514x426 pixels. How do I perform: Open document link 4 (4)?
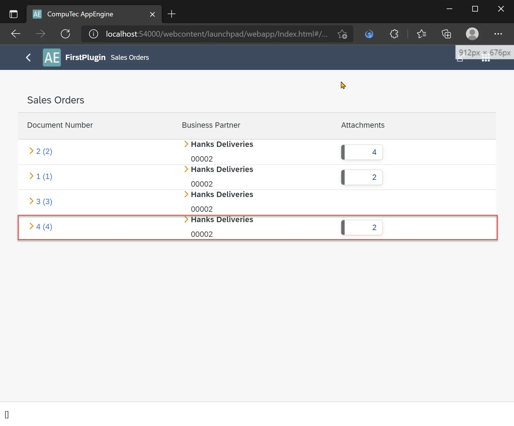[x=44, y=227]
